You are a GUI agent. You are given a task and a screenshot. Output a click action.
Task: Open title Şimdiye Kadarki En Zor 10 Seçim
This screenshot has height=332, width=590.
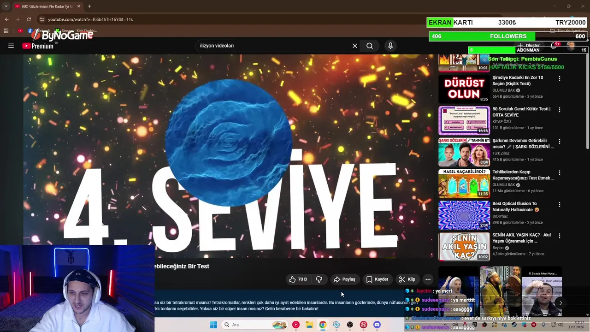pyautogui.click(x=518, y=81)
